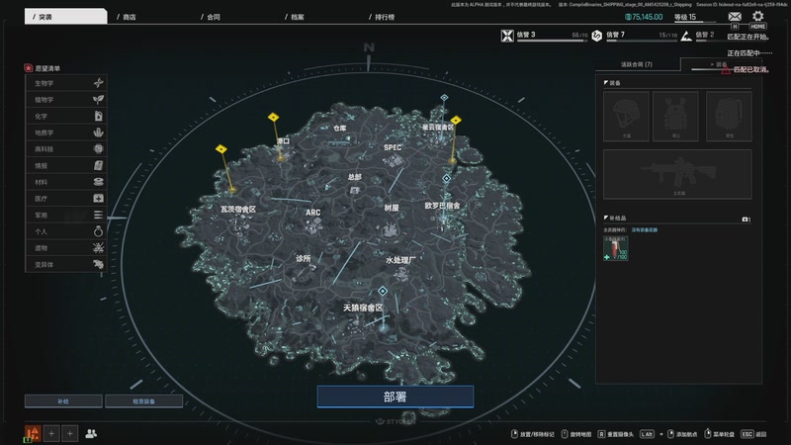This screenshot has height=445, width=791.
Task: Click the 旋转地图 rotate map hint
Action: 576,434
